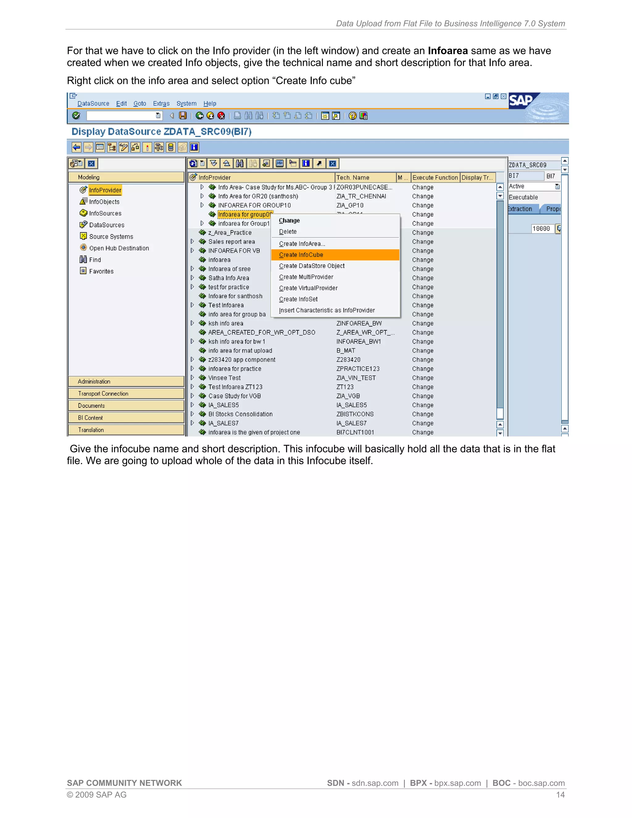Select DataSources in the Modeling tree

pyautogui.click(x=107, y=225)
